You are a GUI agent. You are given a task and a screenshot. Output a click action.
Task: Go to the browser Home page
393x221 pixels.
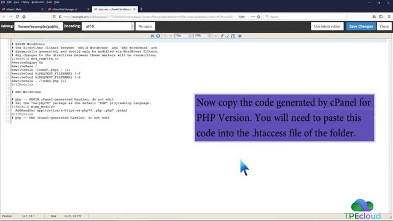(24, 17)
